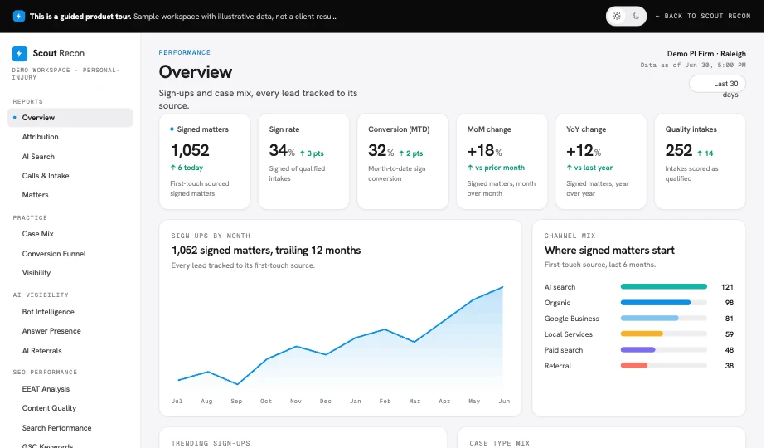Click the 'TRENDING SIGN-UPS' section label
This screenshot has height=448, width=766.
point(211,443)
